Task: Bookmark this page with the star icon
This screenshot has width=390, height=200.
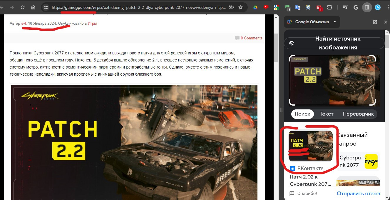Action: 241,7
